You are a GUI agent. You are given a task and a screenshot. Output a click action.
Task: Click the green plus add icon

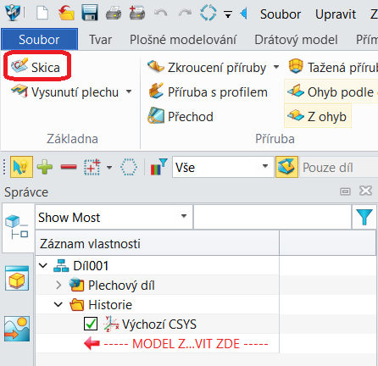coord(45,167)
